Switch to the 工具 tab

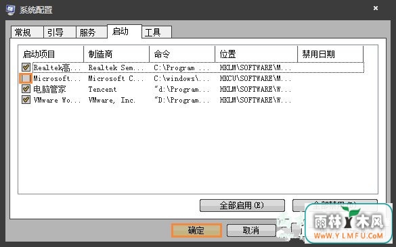pos(157,32)
